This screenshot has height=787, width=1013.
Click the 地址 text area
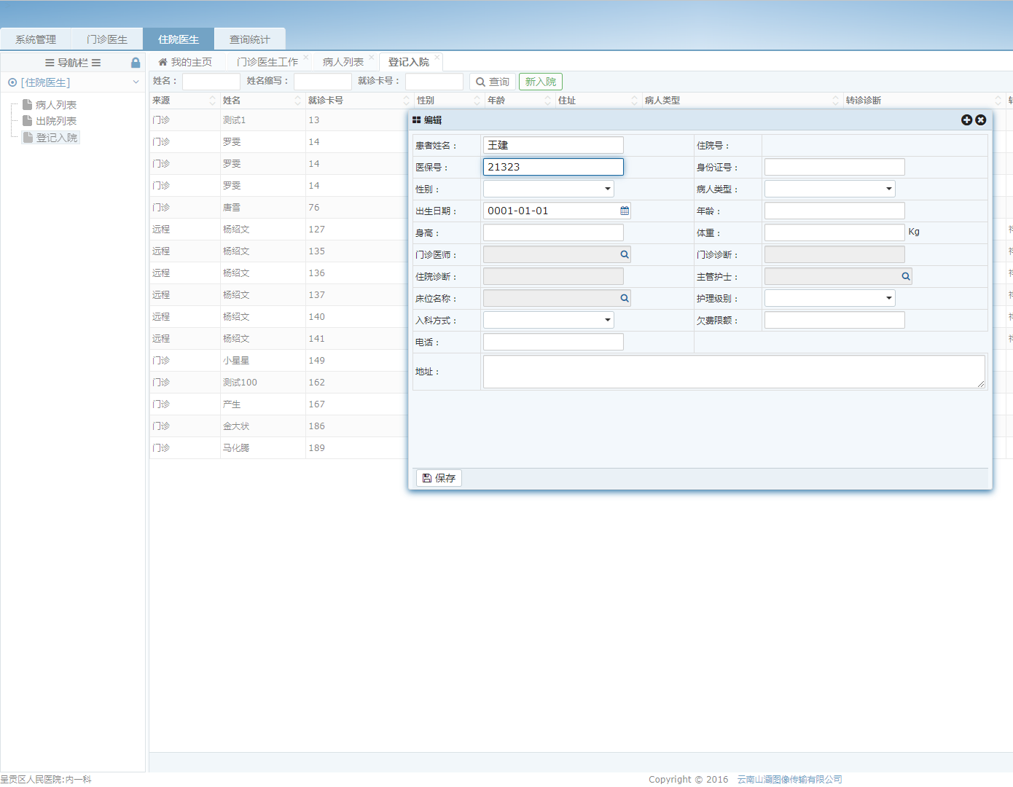tap(734, 372)
